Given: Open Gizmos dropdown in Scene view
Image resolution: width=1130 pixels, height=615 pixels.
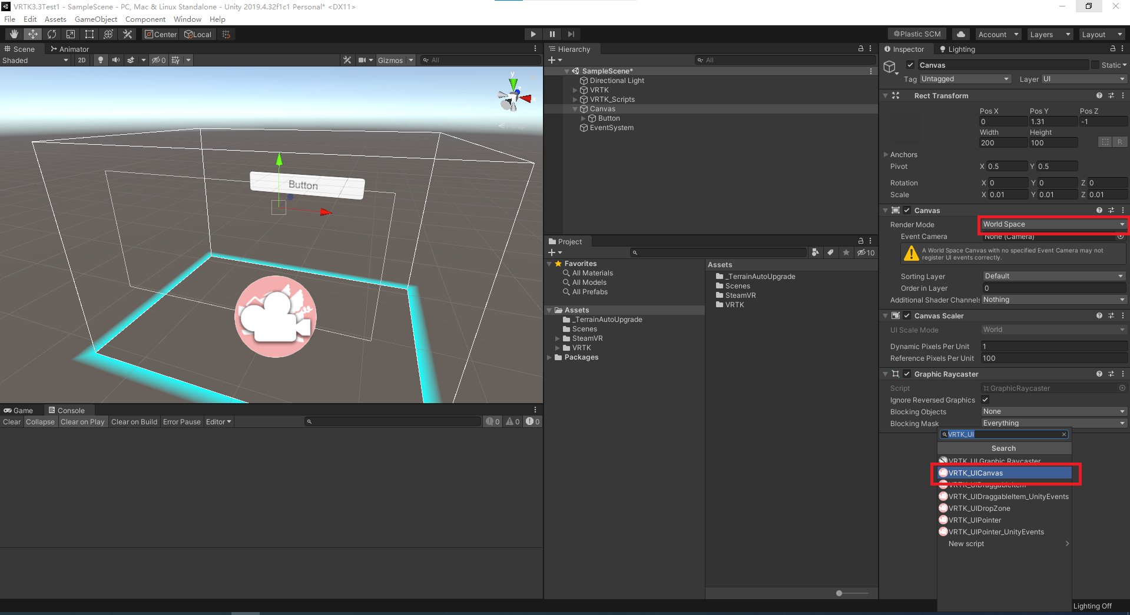Looking at the screenshot, I should [395, 60].
